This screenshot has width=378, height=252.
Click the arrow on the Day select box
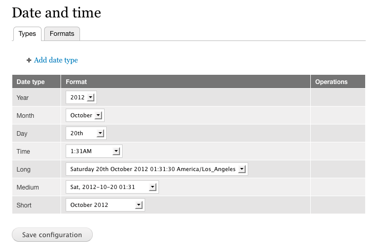coord(101,133)
